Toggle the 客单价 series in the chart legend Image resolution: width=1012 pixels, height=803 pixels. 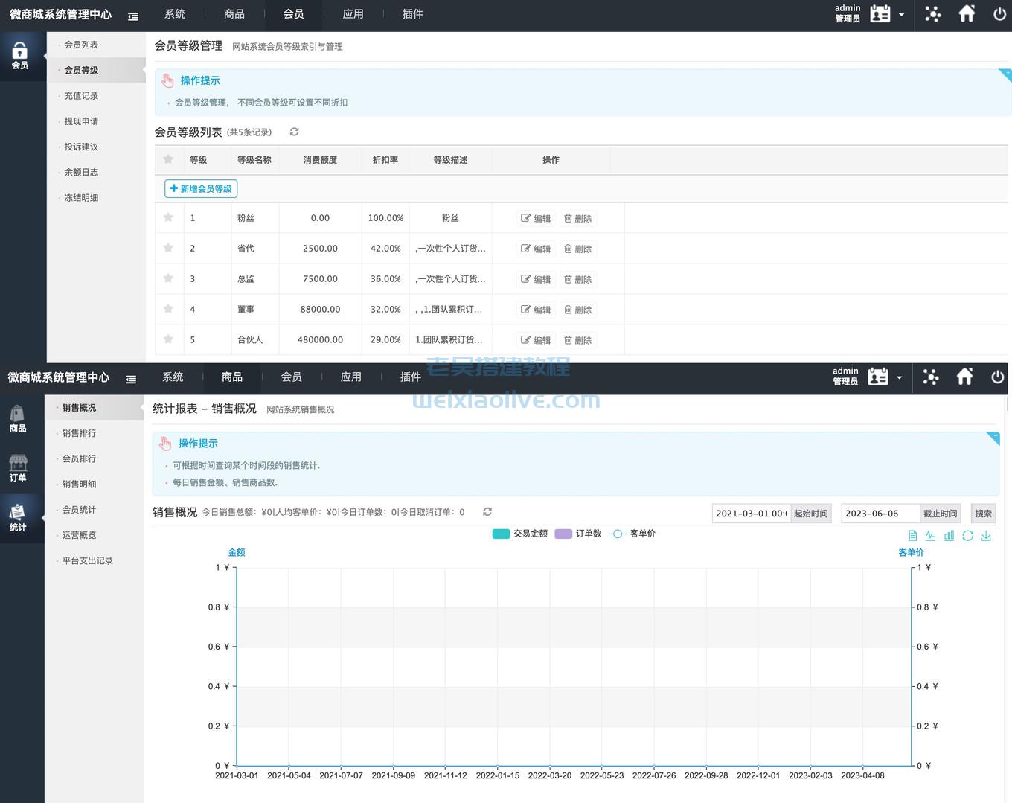(632, 534)
